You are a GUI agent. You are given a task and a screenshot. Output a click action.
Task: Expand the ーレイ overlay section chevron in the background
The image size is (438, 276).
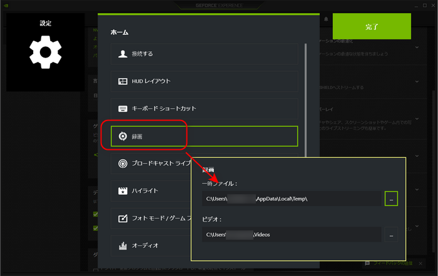(x=417, y=119)
